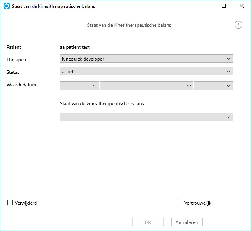Click the OK button
The image size is (251, 231).
[148, 222]
